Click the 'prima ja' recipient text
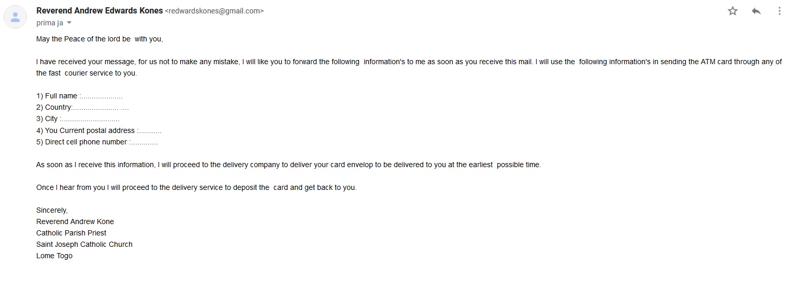The width and height of the screenshot is (790, 281). [50, 23]
